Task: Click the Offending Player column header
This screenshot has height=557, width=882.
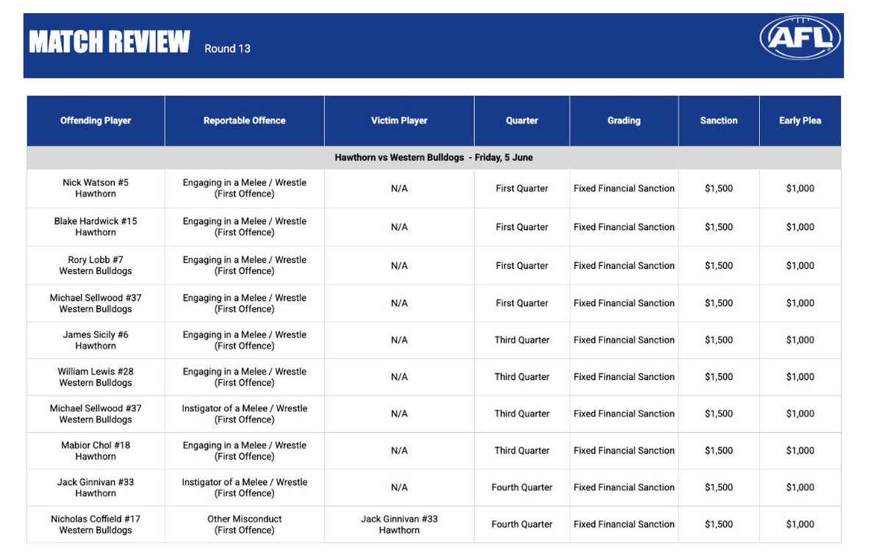Action: (96, 121)
